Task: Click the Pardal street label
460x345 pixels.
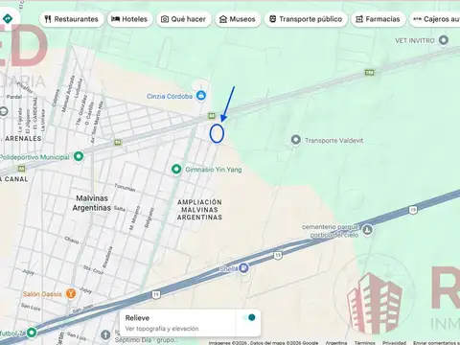Action: click(14, 97)
